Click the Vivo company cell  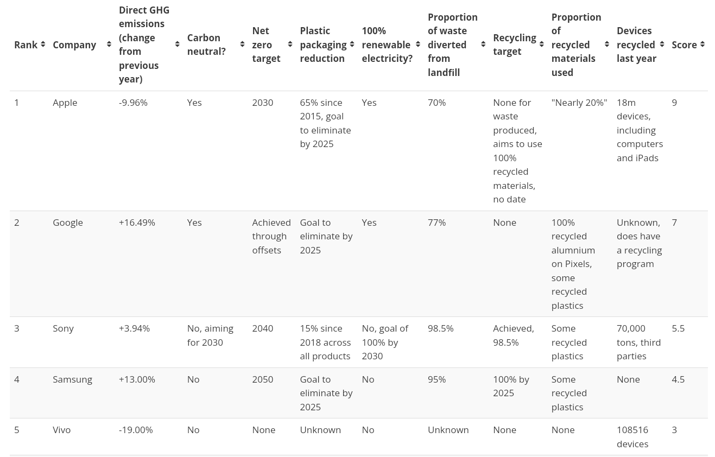(61, 429)
